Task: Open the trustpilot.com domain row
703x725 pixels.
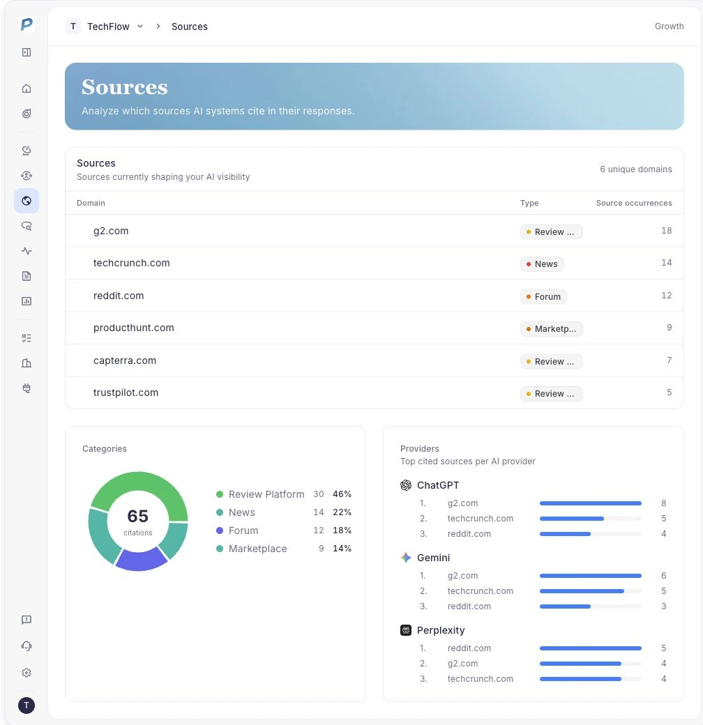Action: pyautogui.click(x=374, y=392)
